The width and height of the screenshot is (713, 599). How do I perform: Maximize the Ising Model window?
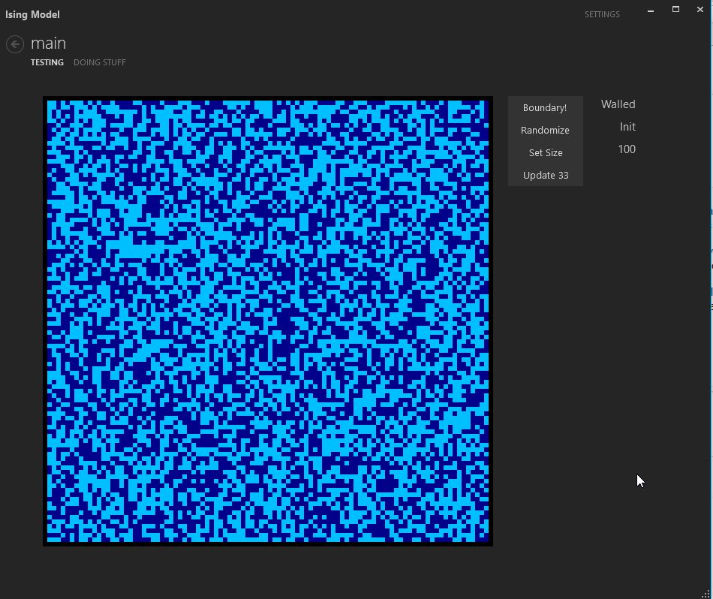pos(675,10)
